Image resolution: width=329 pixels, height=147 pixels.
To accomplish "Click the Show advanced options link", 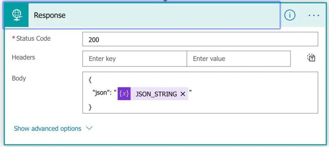I will (48, 128).
